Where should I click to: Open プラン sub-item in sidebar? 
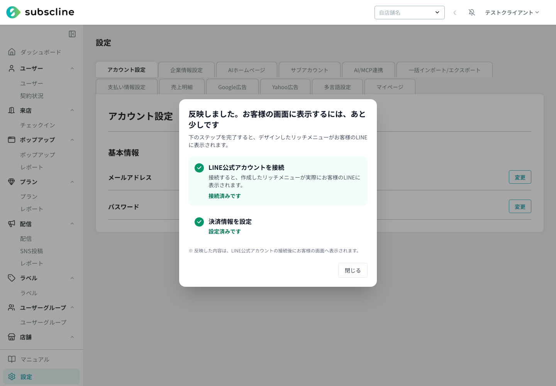pyautogui.click(x=29, y=196)
